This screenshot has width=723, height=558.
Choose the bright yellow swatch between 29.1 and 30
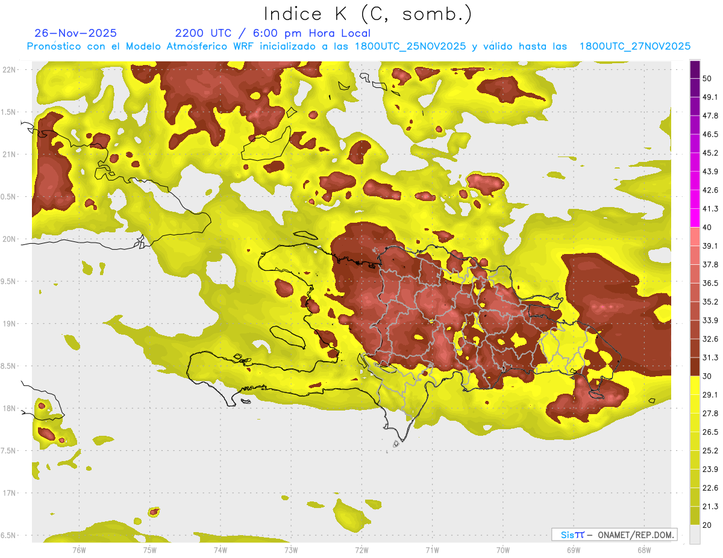pos(695,385)
